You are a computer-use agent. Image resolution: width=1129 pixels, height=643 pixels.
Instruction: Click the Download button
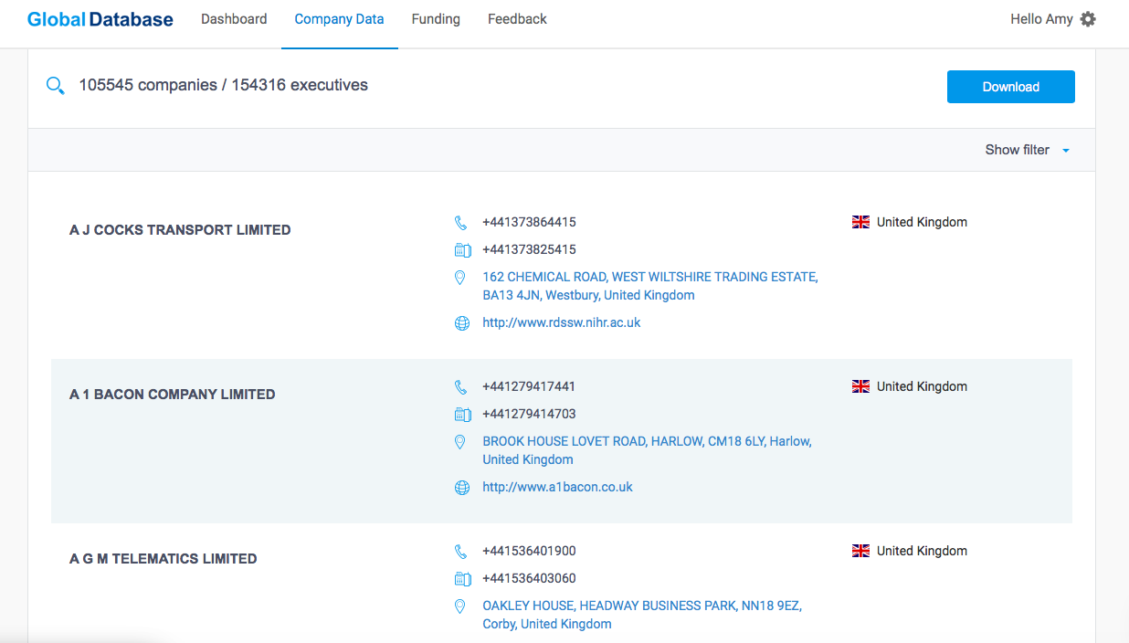point(1011,87)
